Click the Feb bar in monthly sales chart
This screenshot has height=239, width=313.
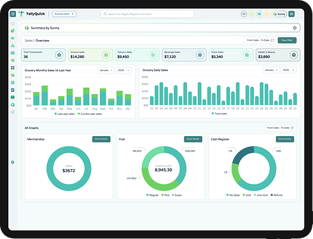[x=45, y=95]
